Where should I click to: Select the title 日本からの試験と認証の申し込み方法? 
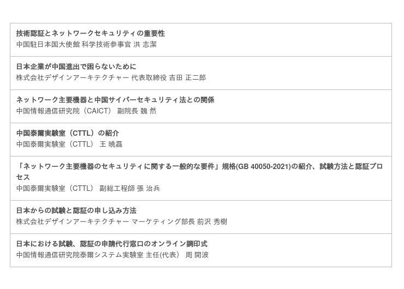[76, 211]
